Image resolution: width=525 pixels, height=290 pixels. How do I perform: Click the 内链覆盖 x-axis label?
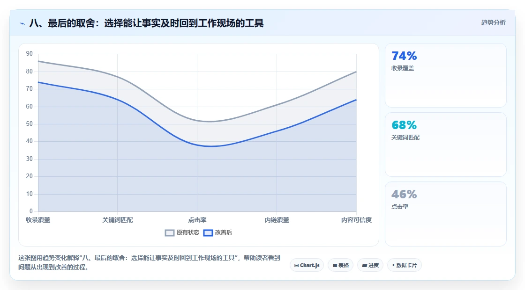(277, 220)
